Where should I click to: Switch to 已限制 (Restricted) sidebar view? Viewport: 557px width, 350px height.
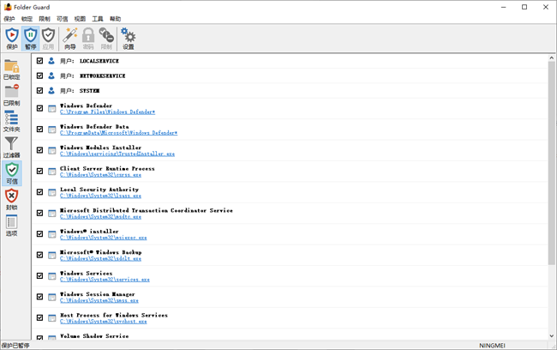pos(11,95)
